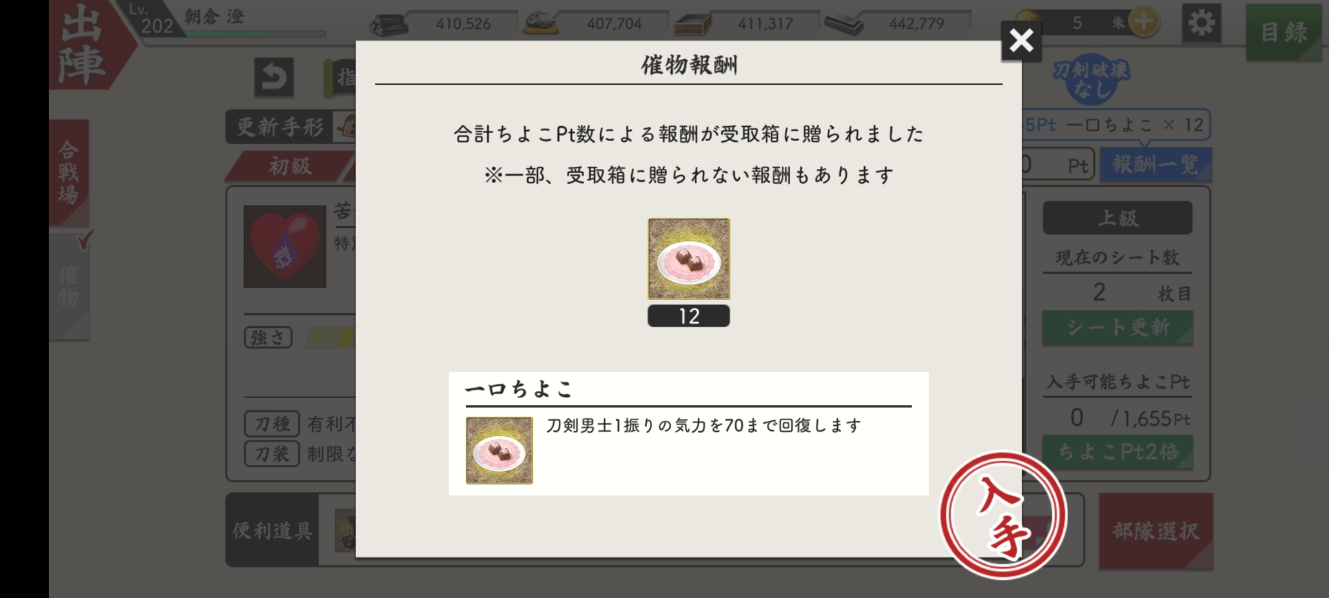Activate ちよこPt2倍 boost
Viewport: 1329px width, 598px height.
(x=1117, y=452)
